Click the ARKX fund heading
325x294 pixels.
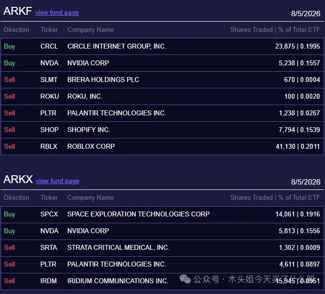pos(18,179)
